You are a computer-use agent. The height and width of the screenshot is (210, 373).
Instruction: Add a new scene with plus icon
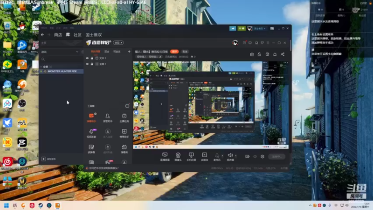click(129, 51)
